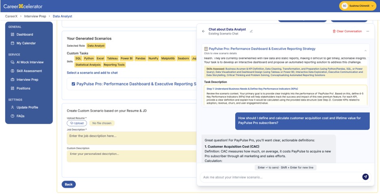Select the Excel skill tag
This screenshot has height=194, width=380.
click(100, 59)
